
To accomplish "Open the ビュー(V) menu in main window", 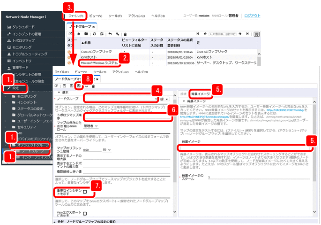I will pos(96,16).
